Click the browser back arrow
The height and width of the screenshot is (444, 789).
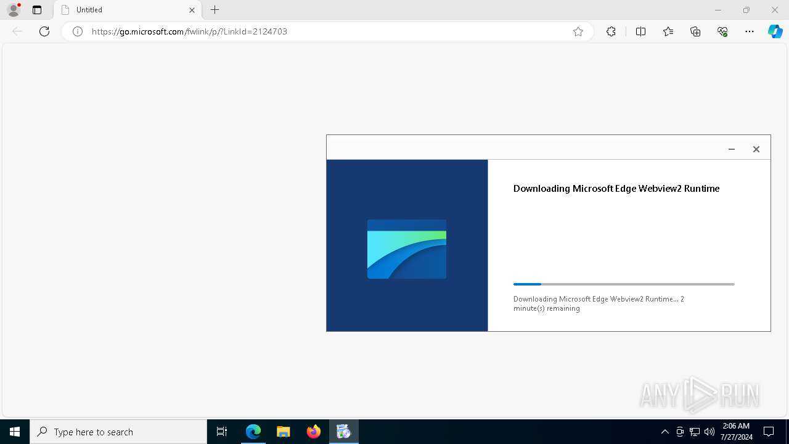pos(17,31)
